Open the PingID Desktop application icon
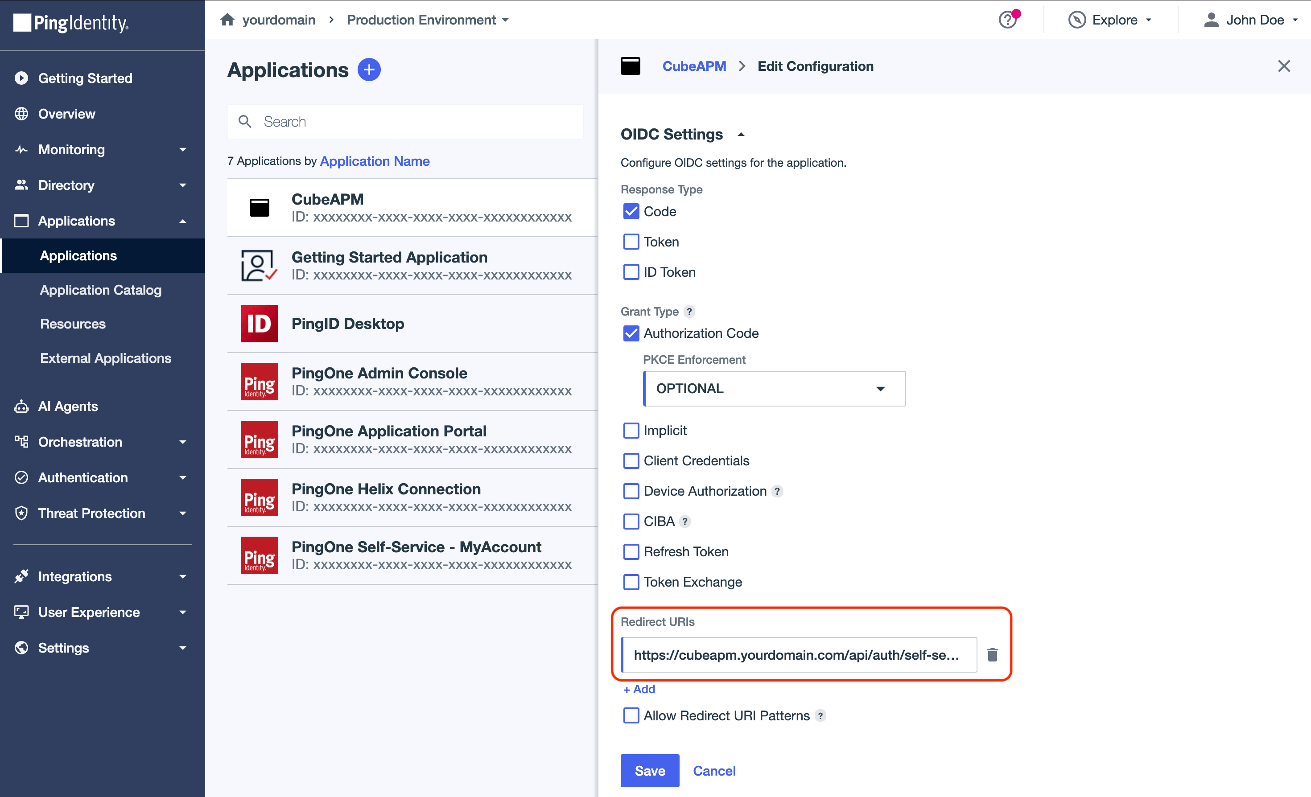Viewport: 1311px width, 797px height. pyautogui.click(x=259, y=323)
